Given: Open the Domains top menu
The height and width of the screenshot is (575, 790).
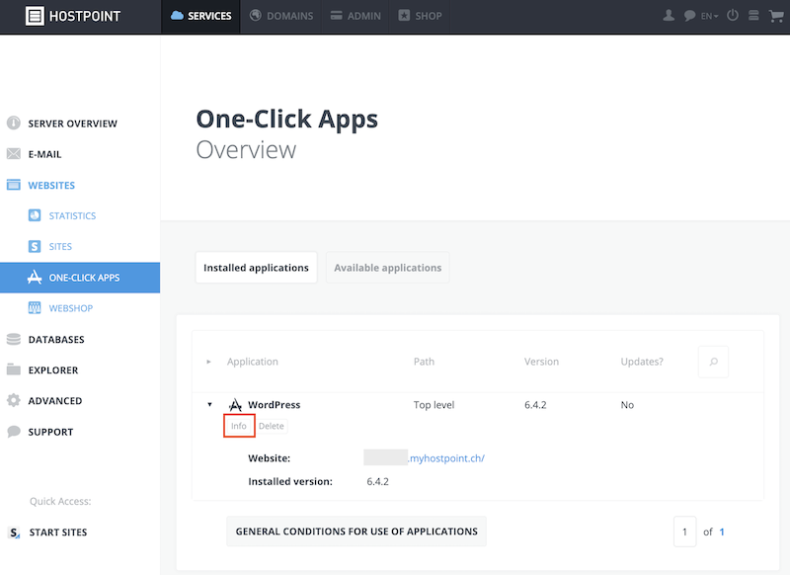Looking at the screenshot, I should pyautogui.click(x=281, y=16).
